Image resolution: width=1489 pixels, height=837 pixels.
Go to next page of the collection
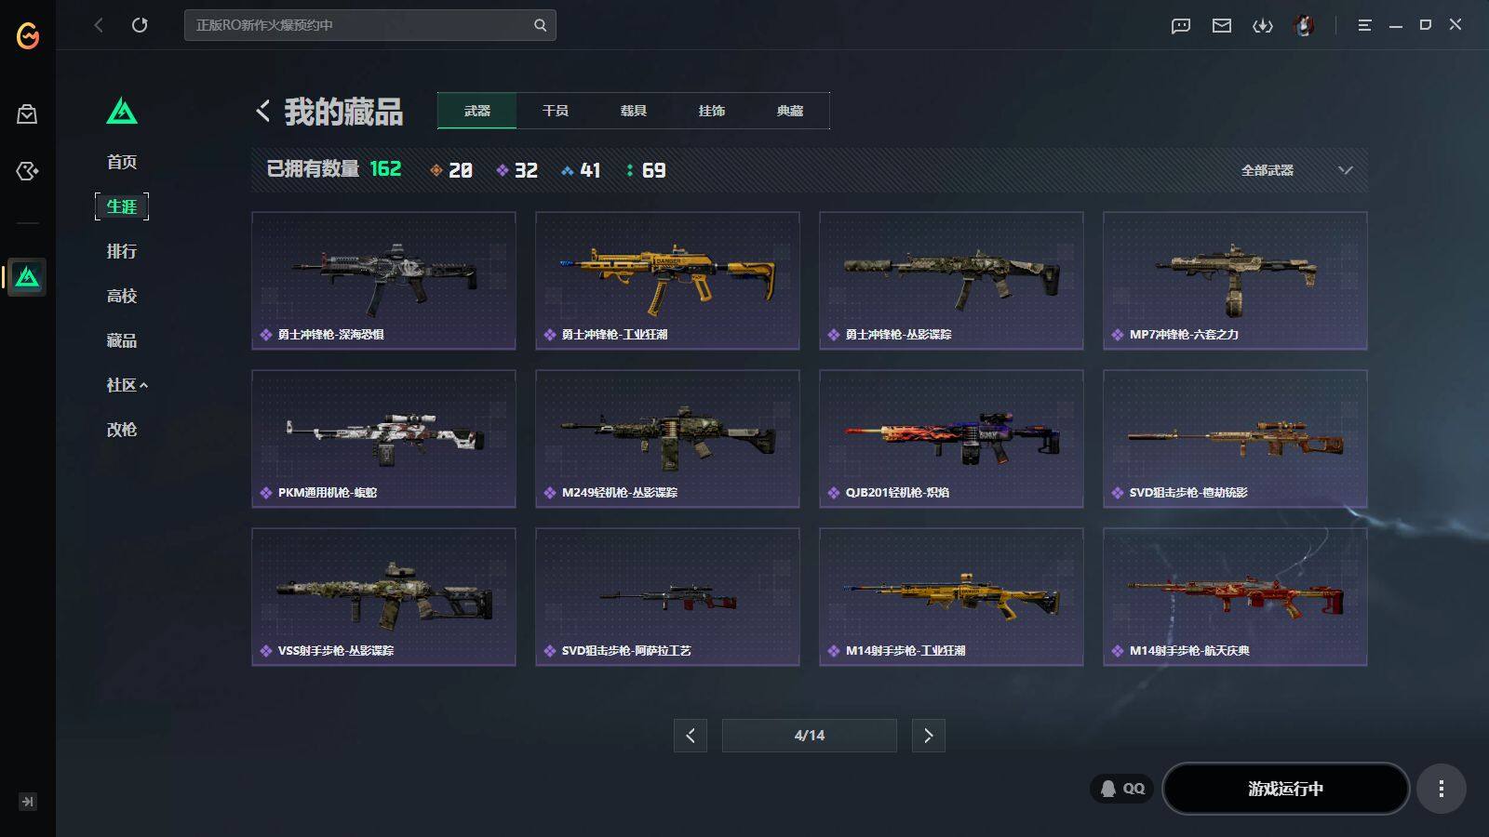[x=929, y=736]
